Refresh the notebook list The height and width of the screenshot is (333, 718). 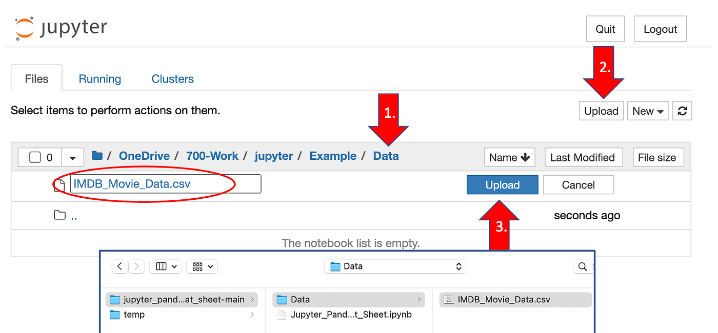coord(682,111)
